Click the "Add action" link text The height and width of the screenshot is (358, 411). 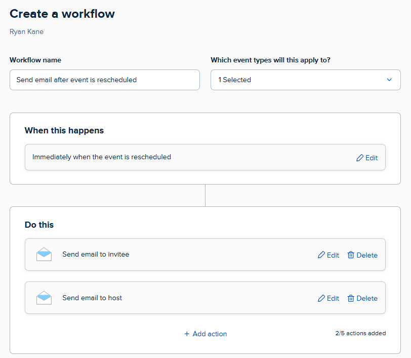pyautogui.click(x=210, y=334)
